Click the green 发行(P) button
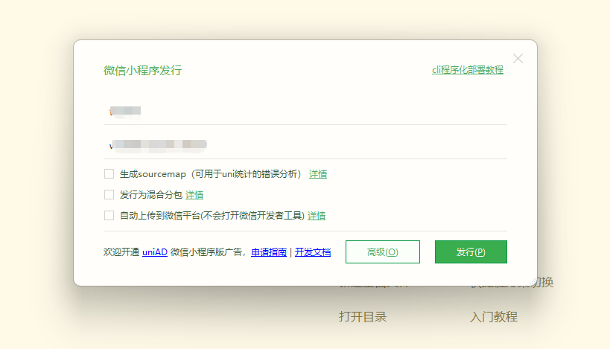Screen dimensions: 610x349 point(471,252)
